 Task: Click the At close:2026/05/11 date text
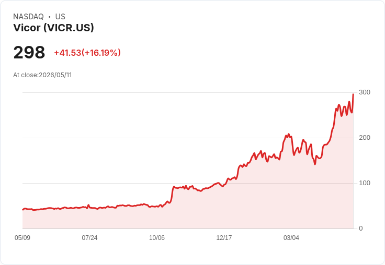pyautogui.click(x=42, y=75)
